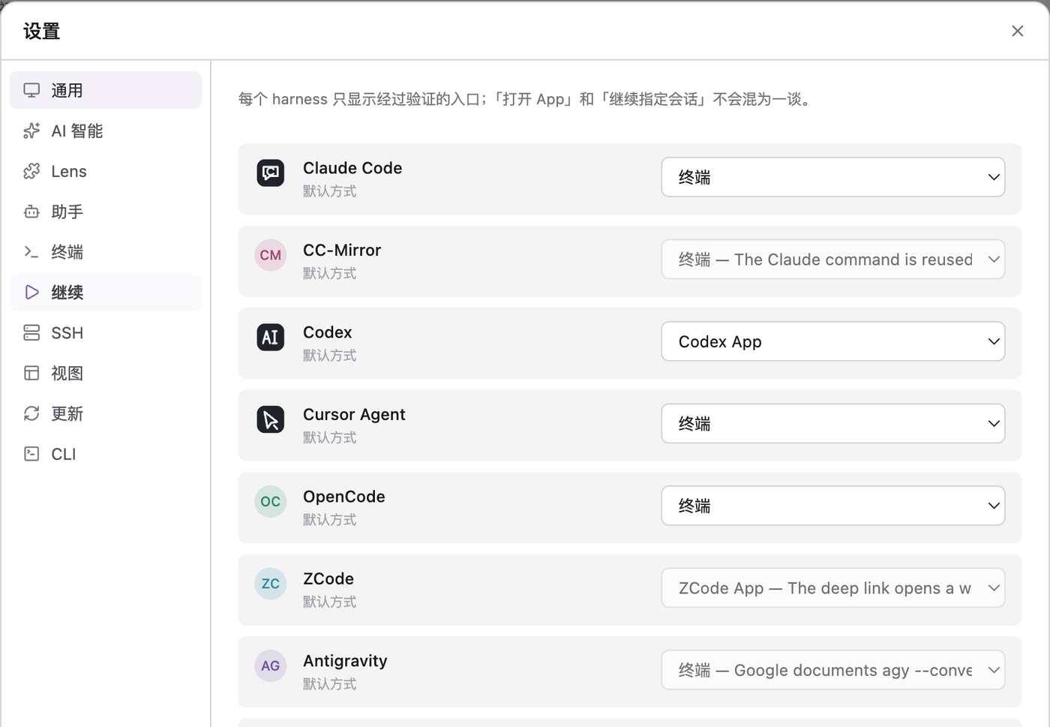Click the 通用 monitor icon in sidebar

[x=31, y=90]
